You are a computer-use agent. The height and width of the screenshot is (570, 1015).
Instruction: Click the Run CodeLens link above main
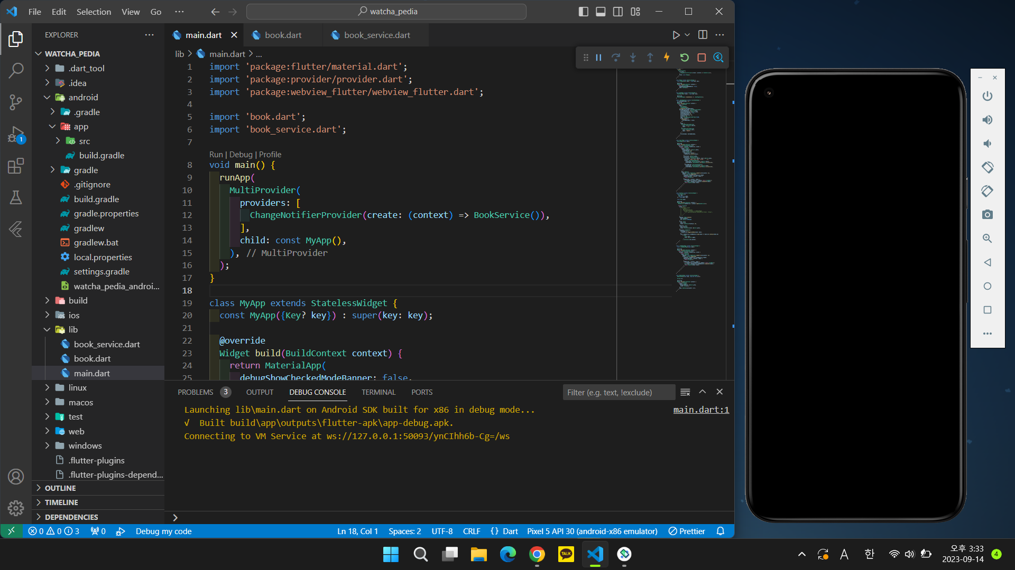tap(216, 155)
